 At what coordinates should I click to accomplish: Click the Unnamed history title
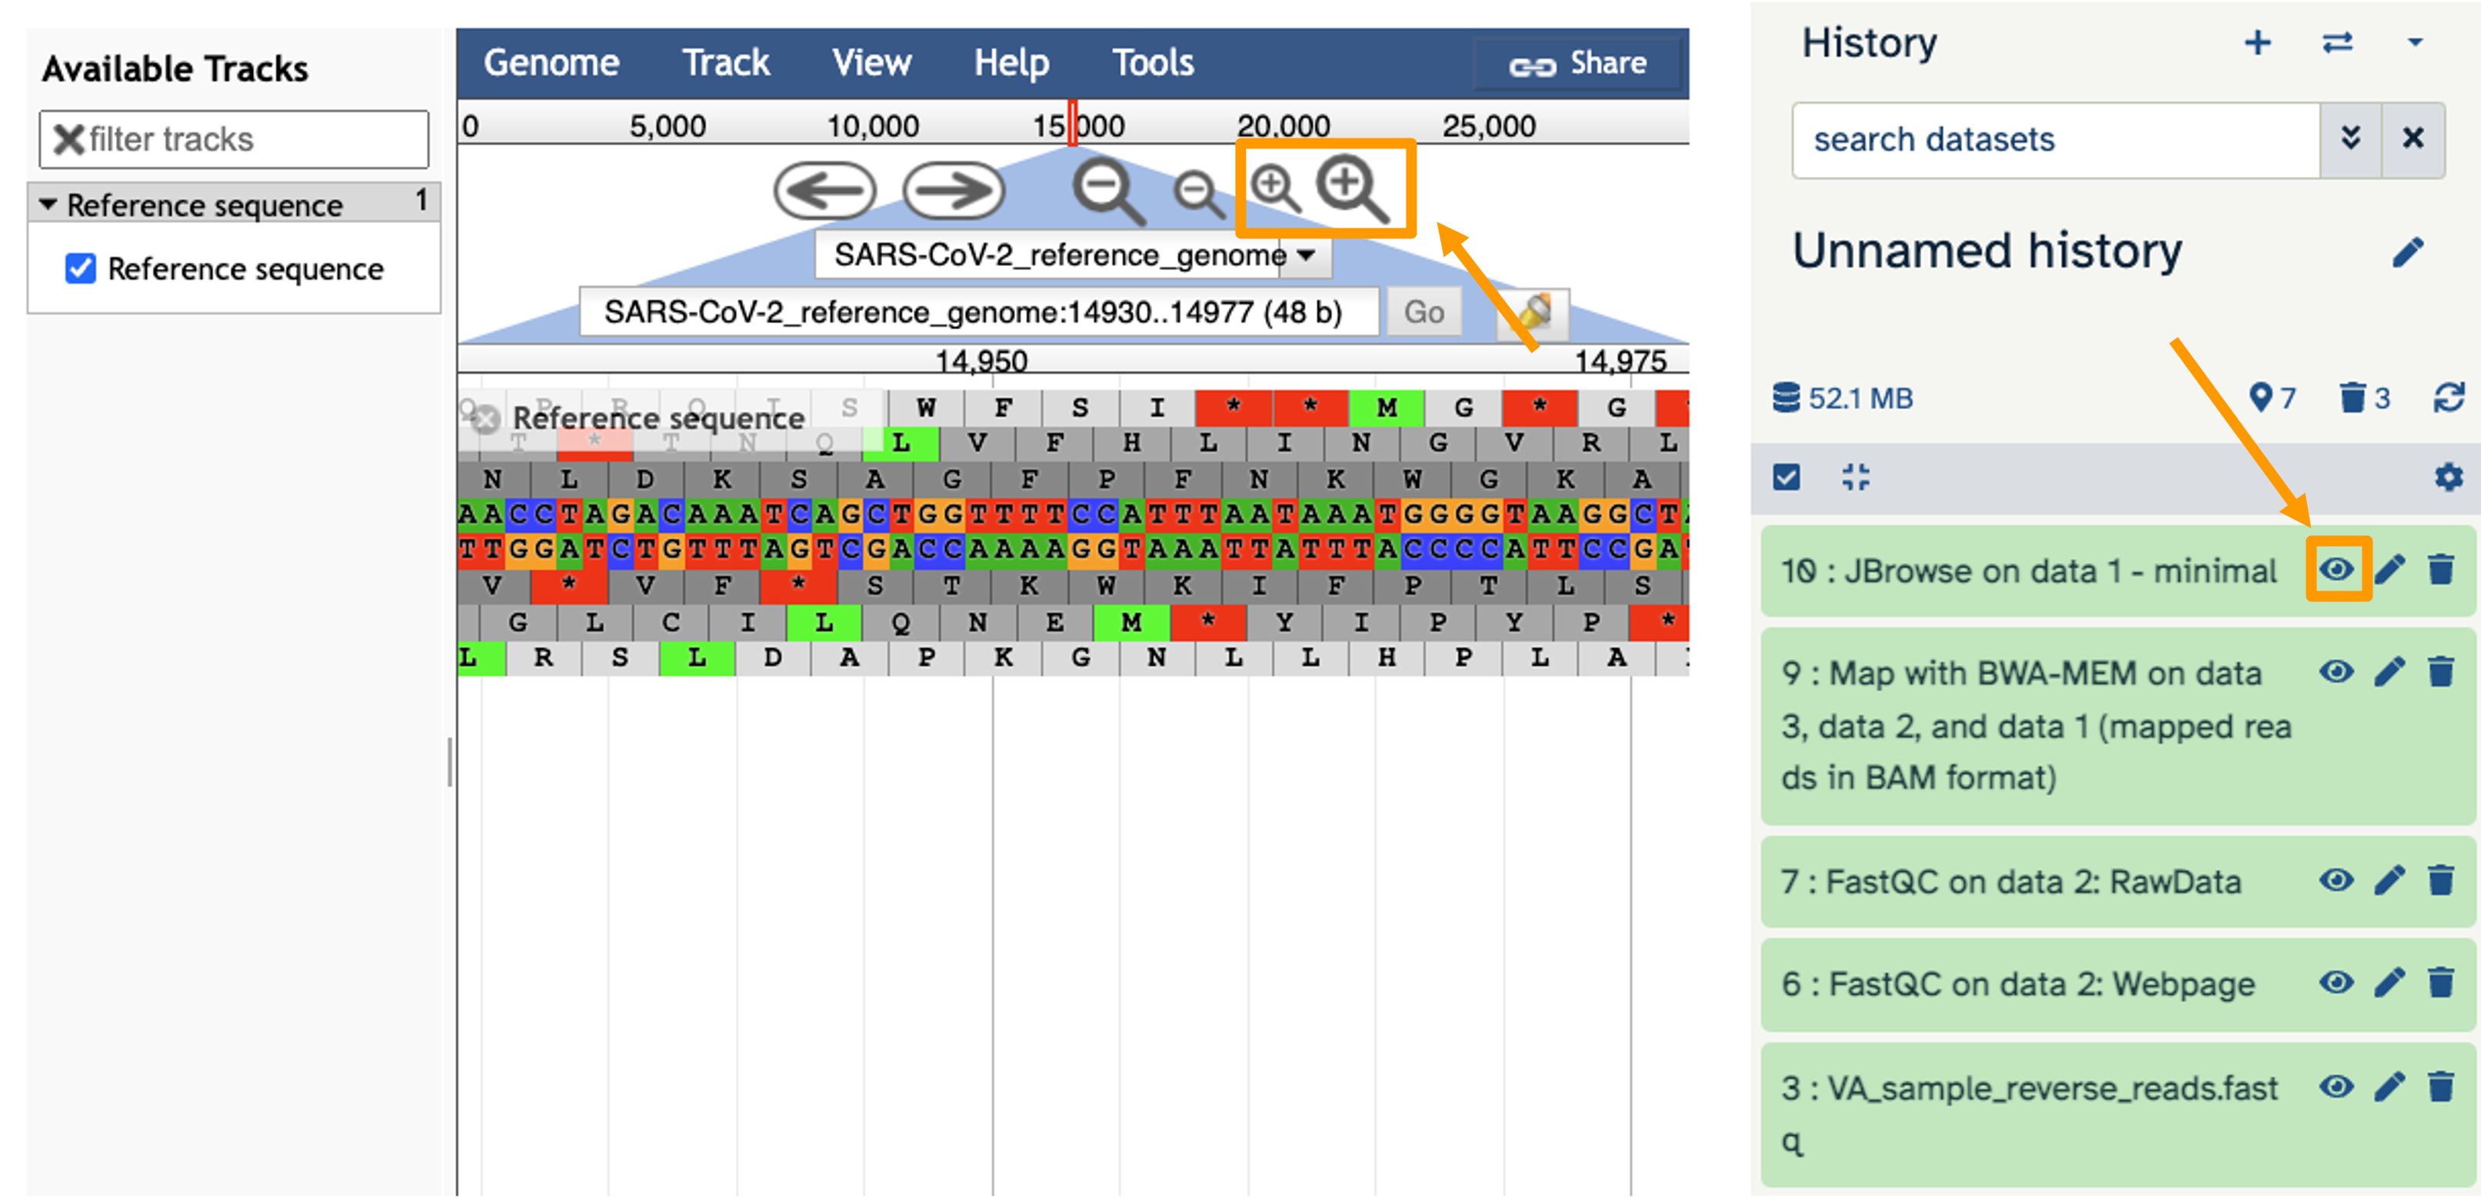tap(1987, 251)
